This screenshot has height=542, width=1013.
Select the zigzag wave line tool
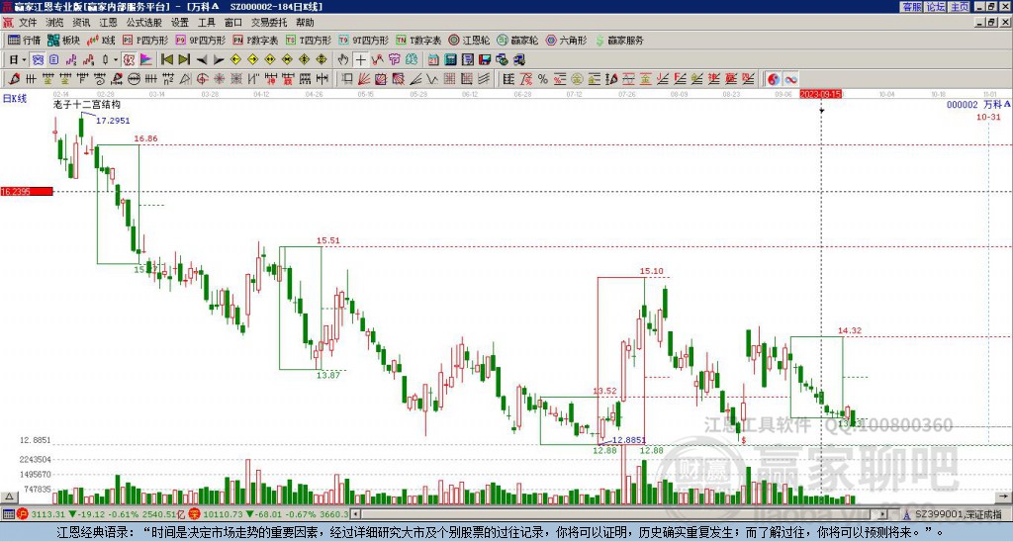coord(432,79)
